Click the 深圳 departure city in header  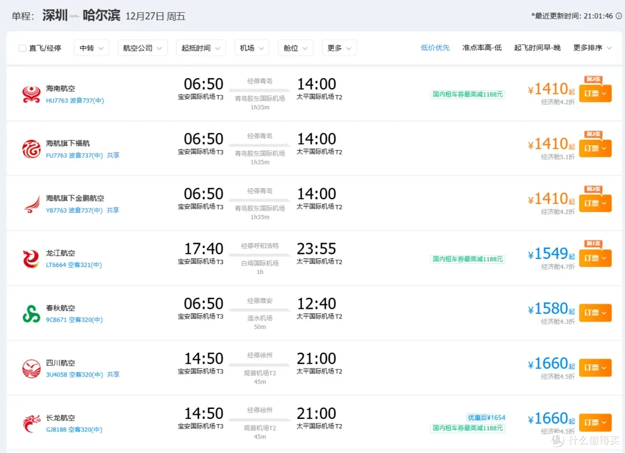55,16
